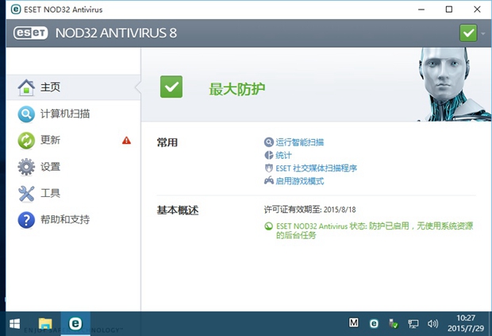Viewport: 492px width, 336px height.
Task: Select the house icon for 主页
Action: (x=26, y=87)
